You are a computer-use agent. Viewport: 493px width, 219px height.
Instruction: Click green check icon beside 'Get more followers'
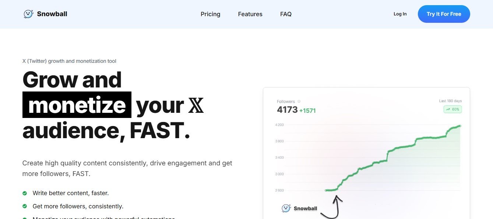click(x=25, y=207)
